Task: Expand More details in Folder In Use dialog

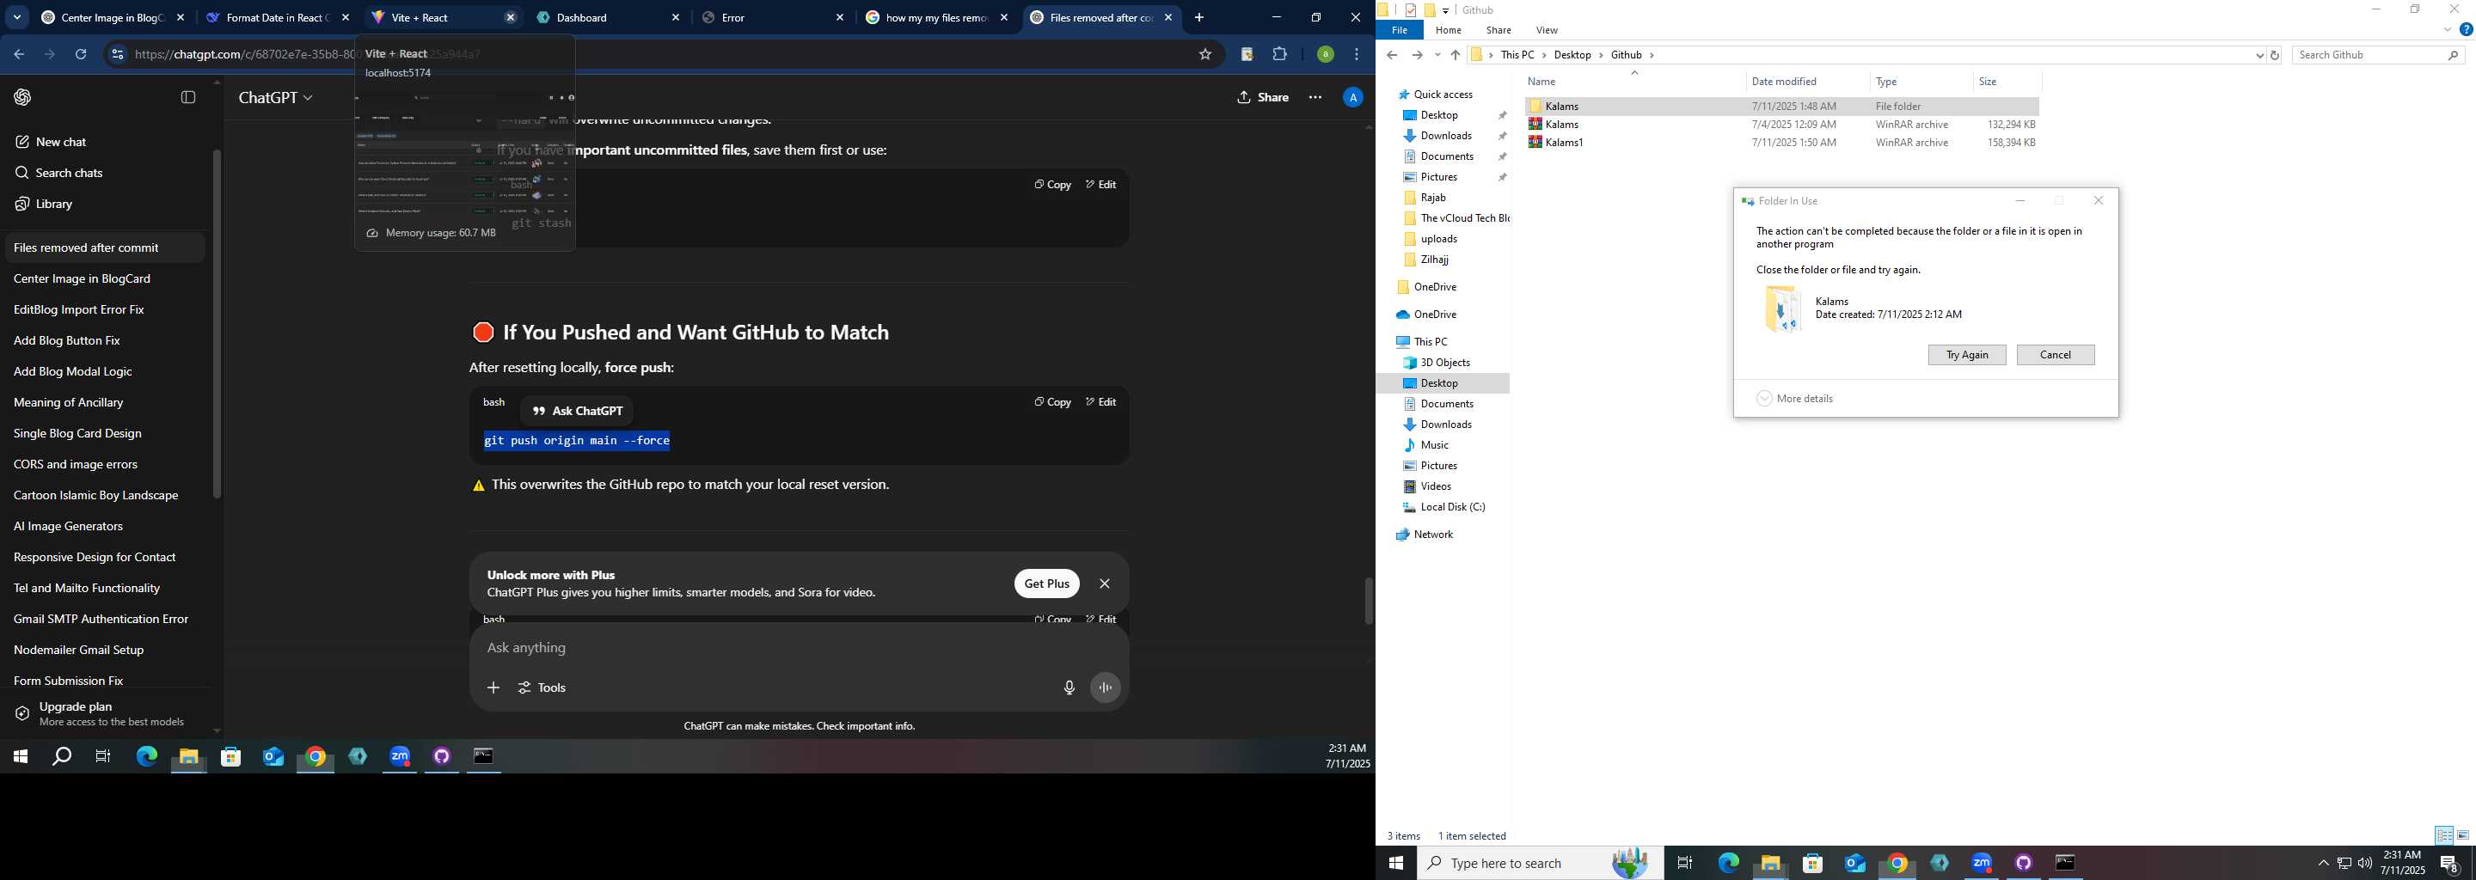Action: pyautogui.click(x=1794, y=399)
